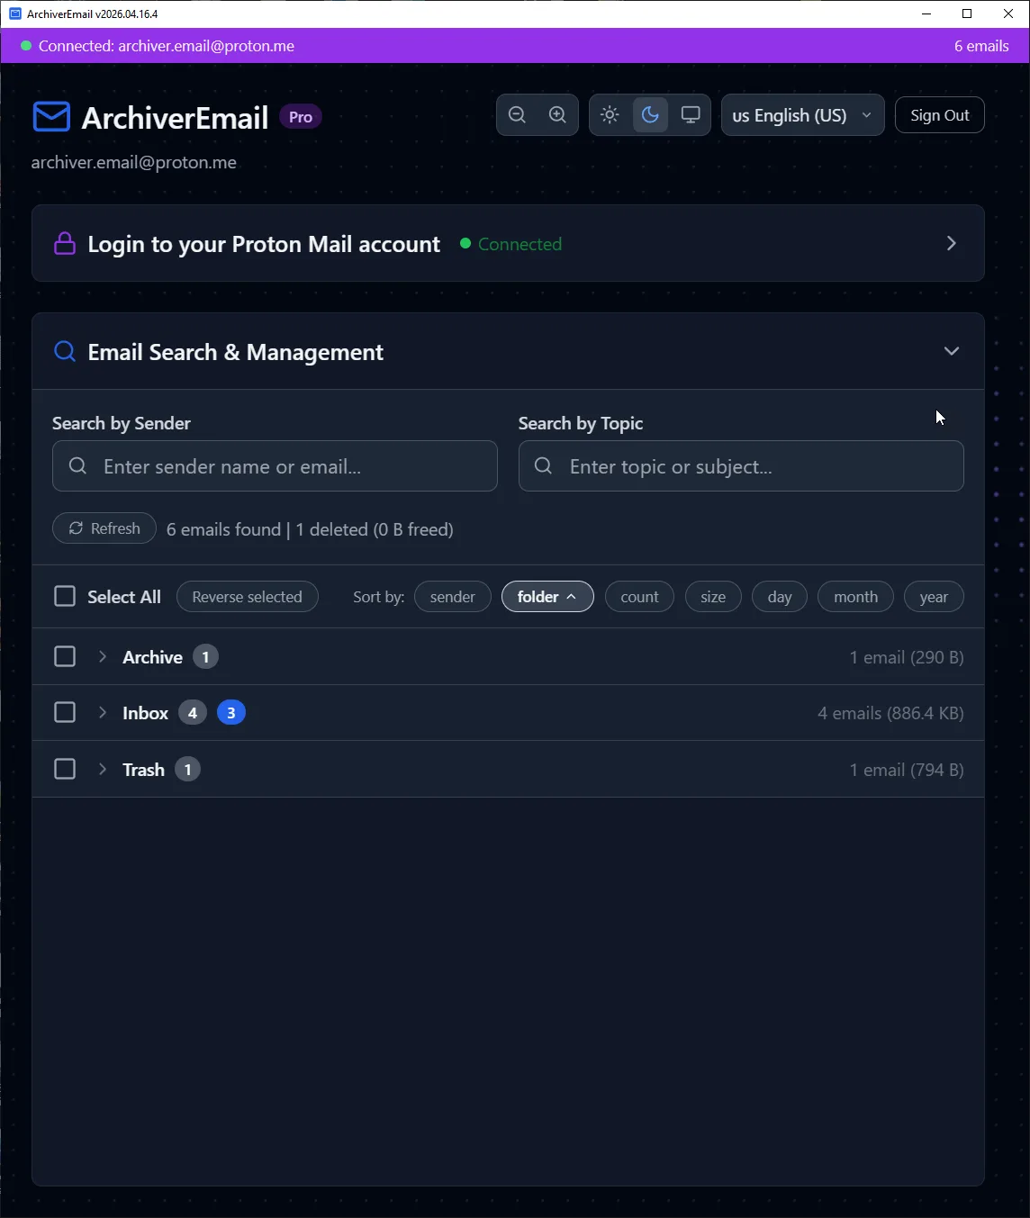Screen dimensions: 1030x1218
Task: Click the Email Search magnifier icon
Action: coord(65,351)
